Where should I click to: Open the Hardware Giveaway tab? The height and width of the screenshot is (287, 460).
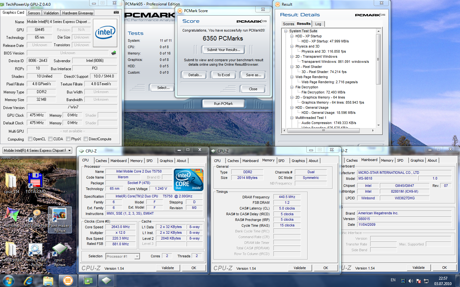point(78,13)
